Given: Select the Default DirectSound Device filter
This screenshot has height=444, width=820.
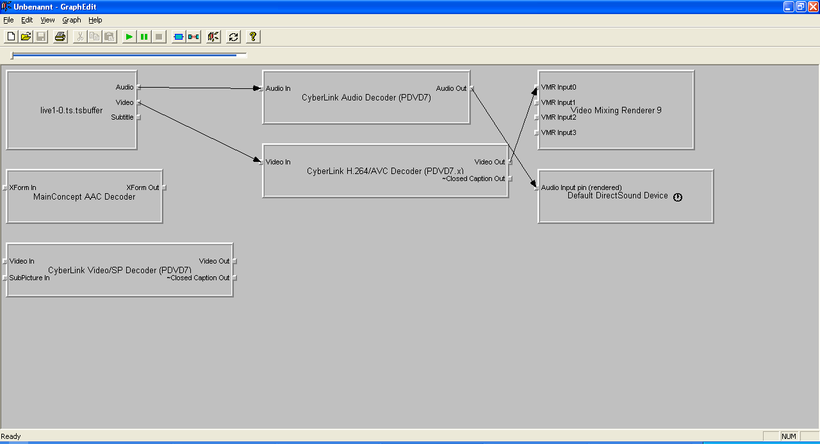Looking at the screenshot, I should click(625, 196).
